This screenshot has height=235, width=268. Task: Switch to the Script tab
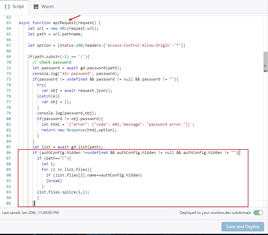(x=14, y=6)
